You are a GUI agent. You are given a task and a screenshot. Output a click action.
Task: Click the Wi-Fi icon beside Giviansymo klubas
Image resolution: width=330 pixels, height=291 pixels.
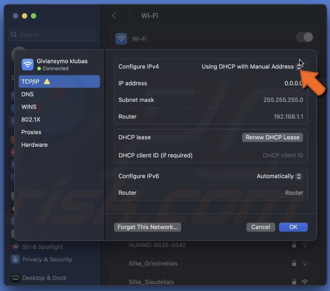[28, 65]
